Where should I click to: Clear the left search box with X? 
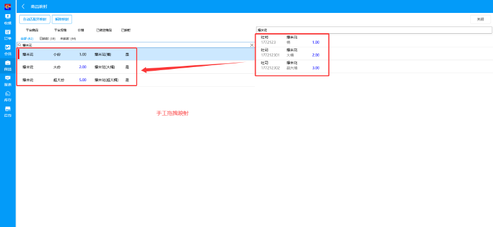coord(251,45)
